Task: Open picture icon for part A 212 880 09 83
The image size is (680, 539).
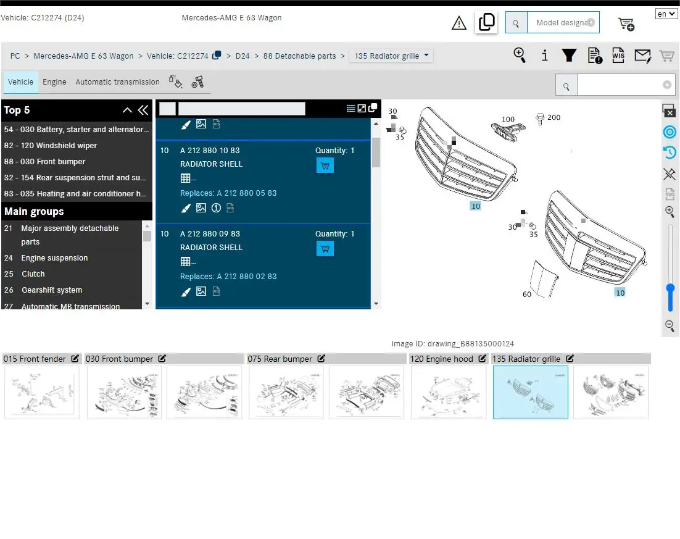Action: (x=201, y=291)
